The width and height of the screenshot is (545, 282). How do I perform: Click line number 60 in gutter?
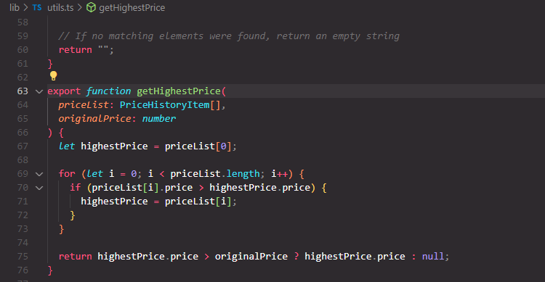(x=23, y=50)
